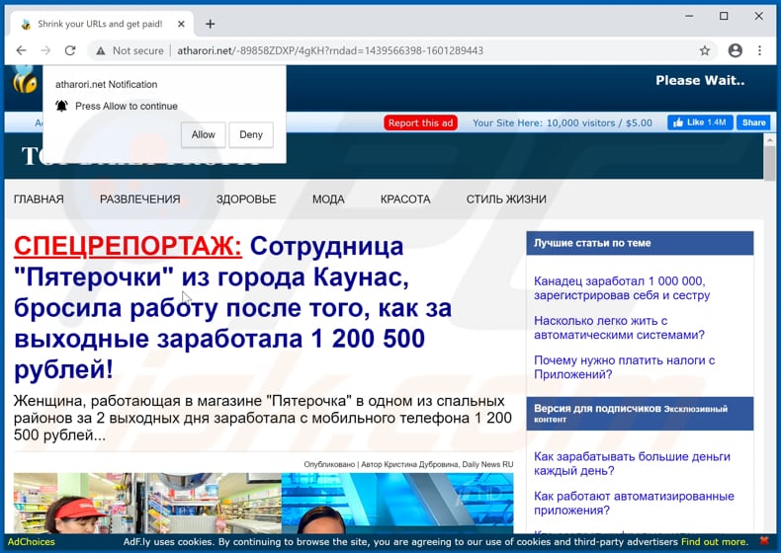Image resolution: width=781 pixels, height=553 pixels.
Task: Open the ГЛАВНАЯ menu item
Action: tap(39, 199)
